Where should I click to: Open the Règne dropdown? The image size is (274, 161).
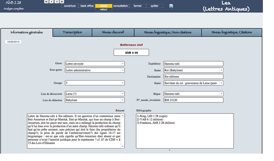tap(221, 94)
